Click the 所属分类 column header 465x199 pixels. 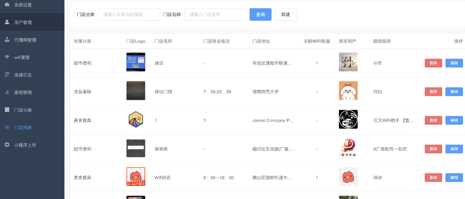coord(82,41)
